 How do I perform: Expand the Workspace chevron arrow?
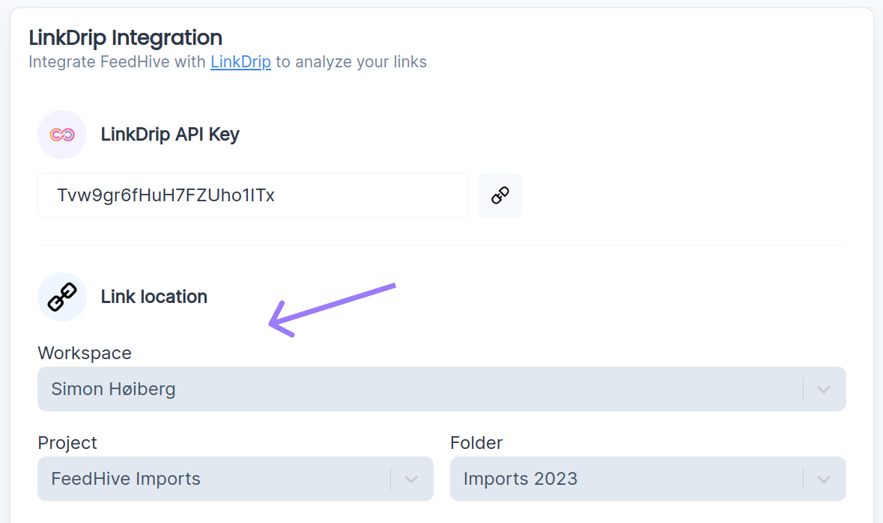[824, 389]
